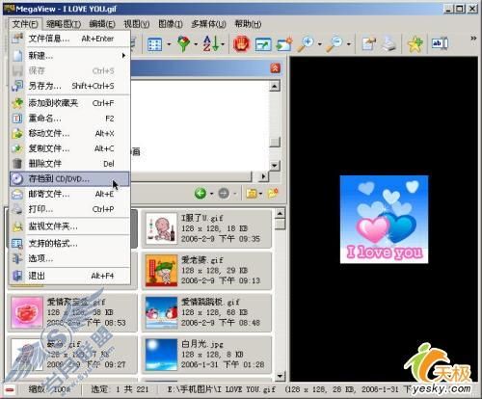Click the red stop hand icon
The image size is (482, 399).
point(242,44)
